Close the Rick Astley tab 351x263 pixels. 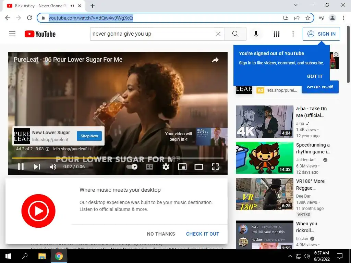coord(80,6)
